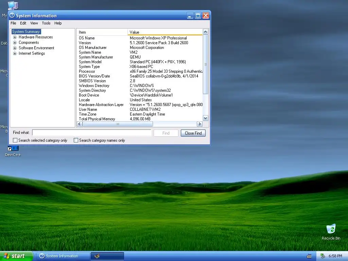Select the My Computer desktop icon
Screen dimensions: 348x261
pyautogui.click(x=13, y=5)
